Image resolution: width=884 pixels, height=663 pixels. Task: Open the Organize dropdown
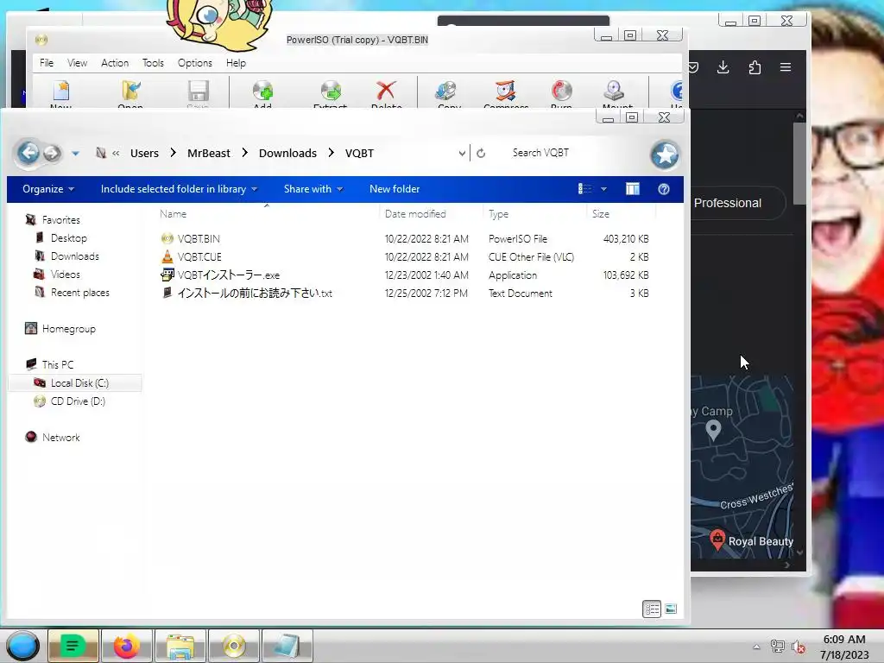48,189
